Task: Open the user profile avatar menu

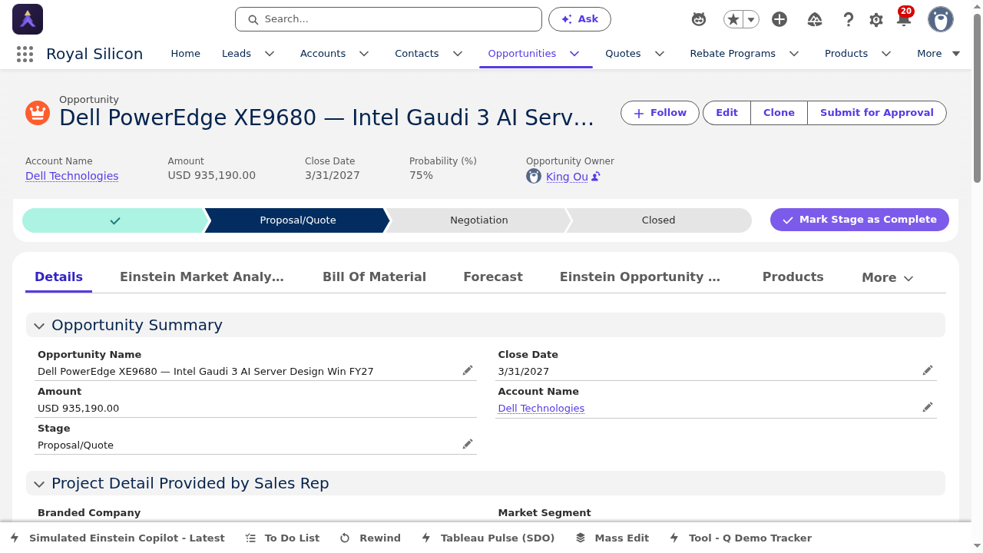Action: (941, 19)
